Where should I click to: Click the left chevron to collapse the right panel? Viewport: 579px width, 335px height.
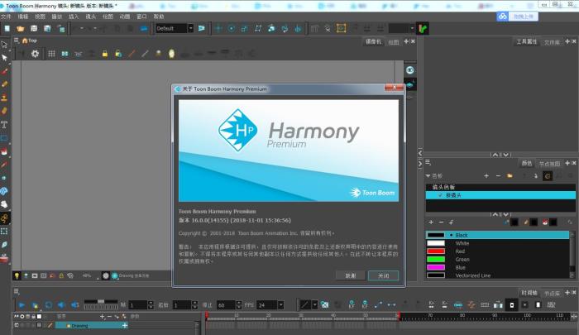click(420, 152)
